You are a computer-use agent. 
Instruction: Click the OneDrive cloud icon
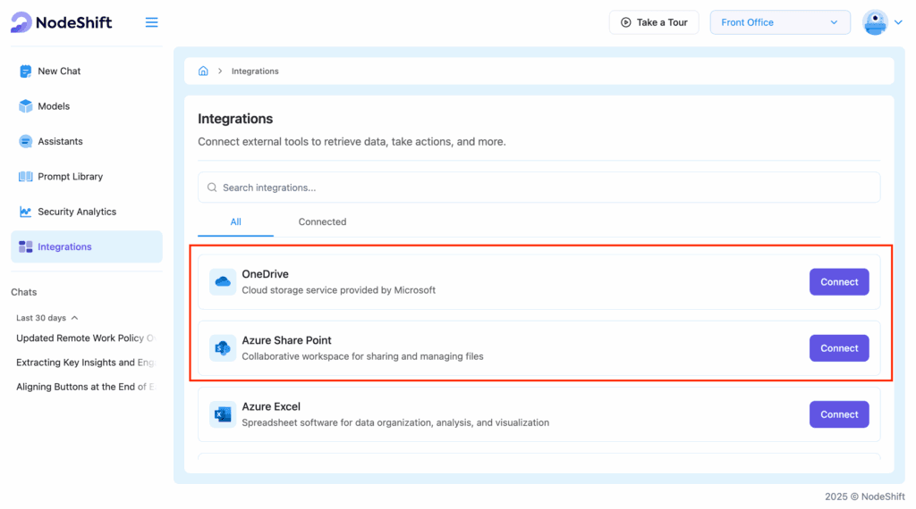(x=222, y=282)
